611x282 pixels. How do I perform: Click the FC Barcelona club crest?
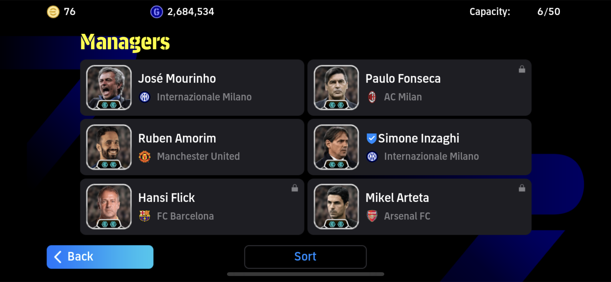145,216
